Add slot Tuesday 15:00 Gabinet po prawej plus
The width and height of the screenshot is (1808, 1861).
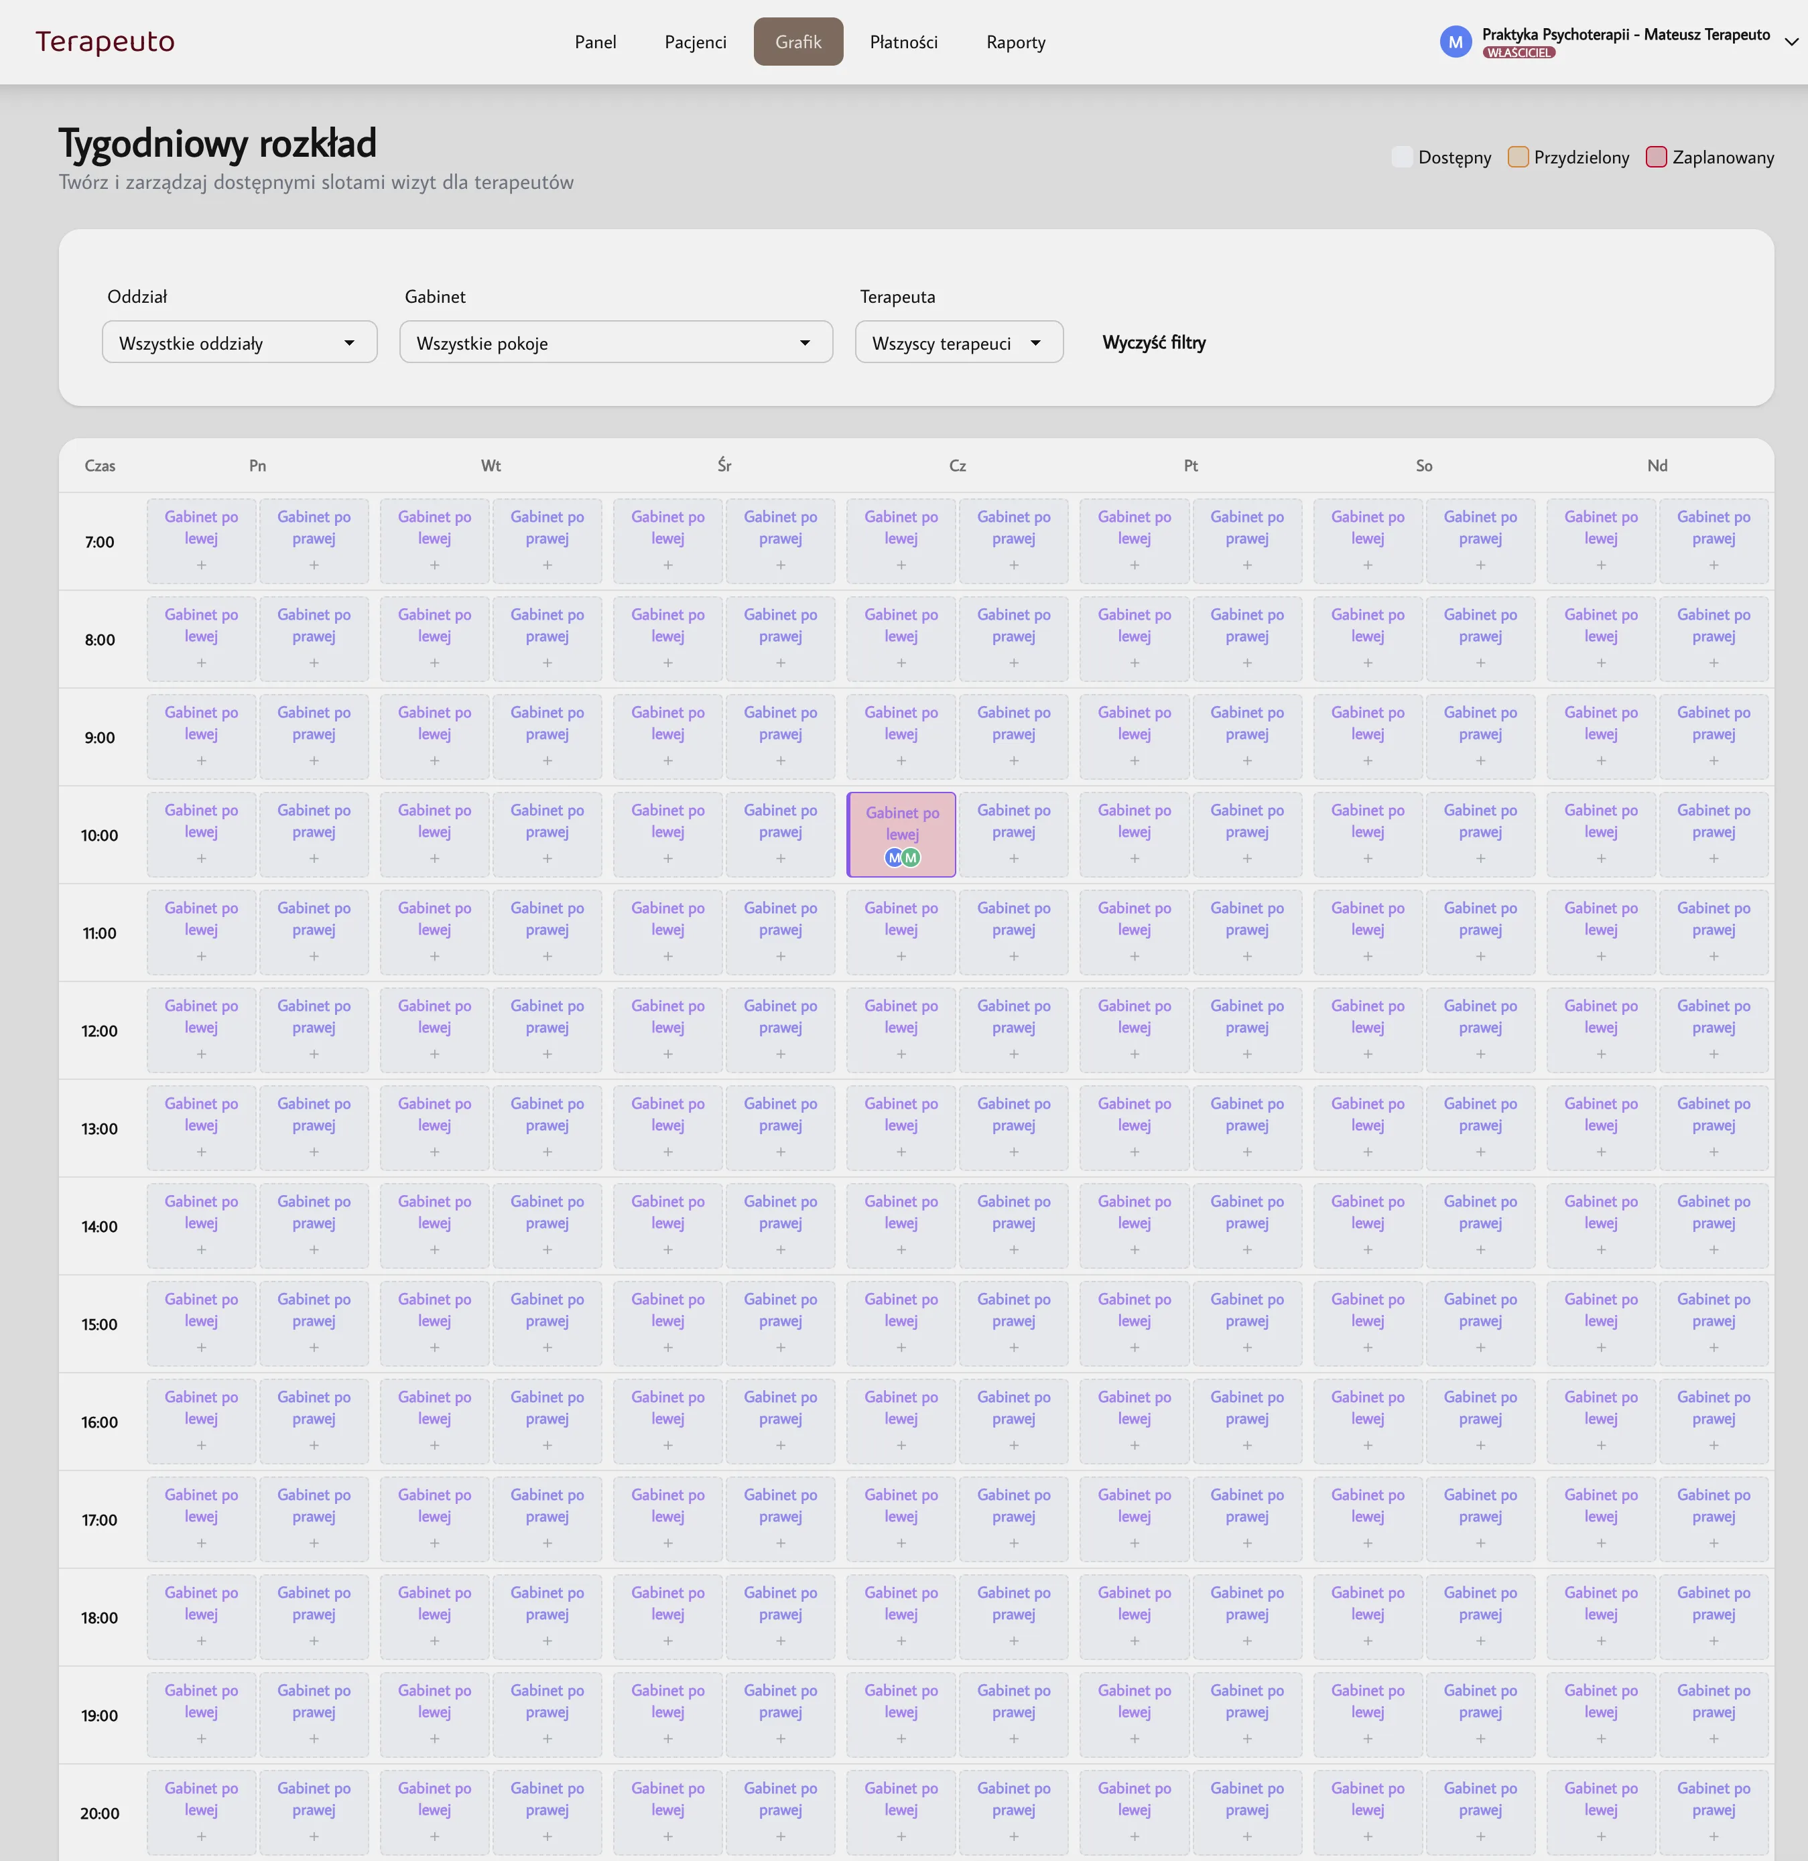click(547, 1347)
